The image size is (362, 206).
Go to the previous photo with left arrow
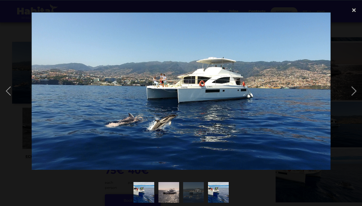click(x=8, y=91)
